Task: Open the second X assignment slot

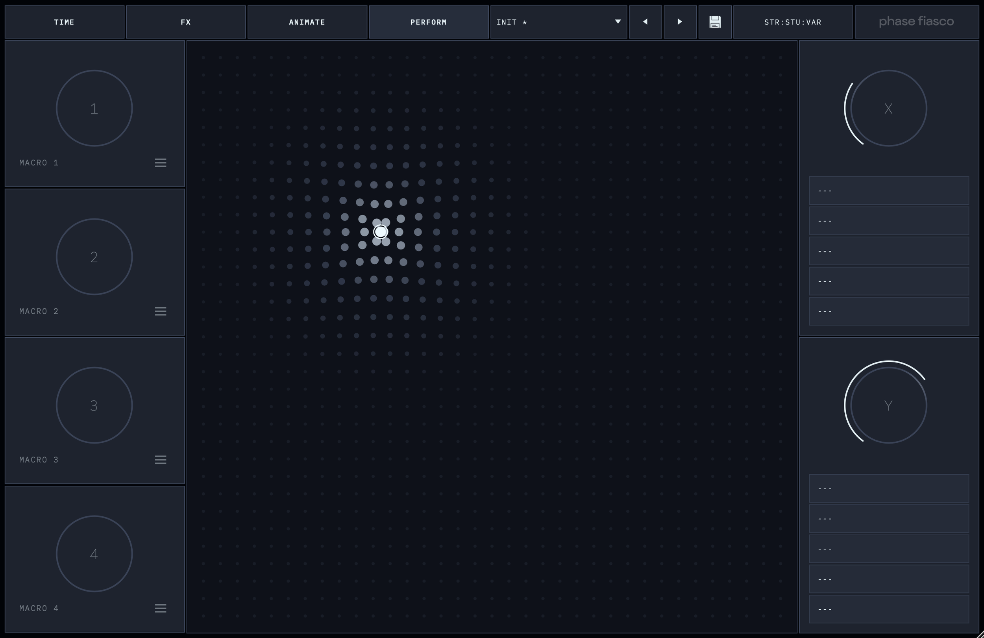Action: coord(889,221)
